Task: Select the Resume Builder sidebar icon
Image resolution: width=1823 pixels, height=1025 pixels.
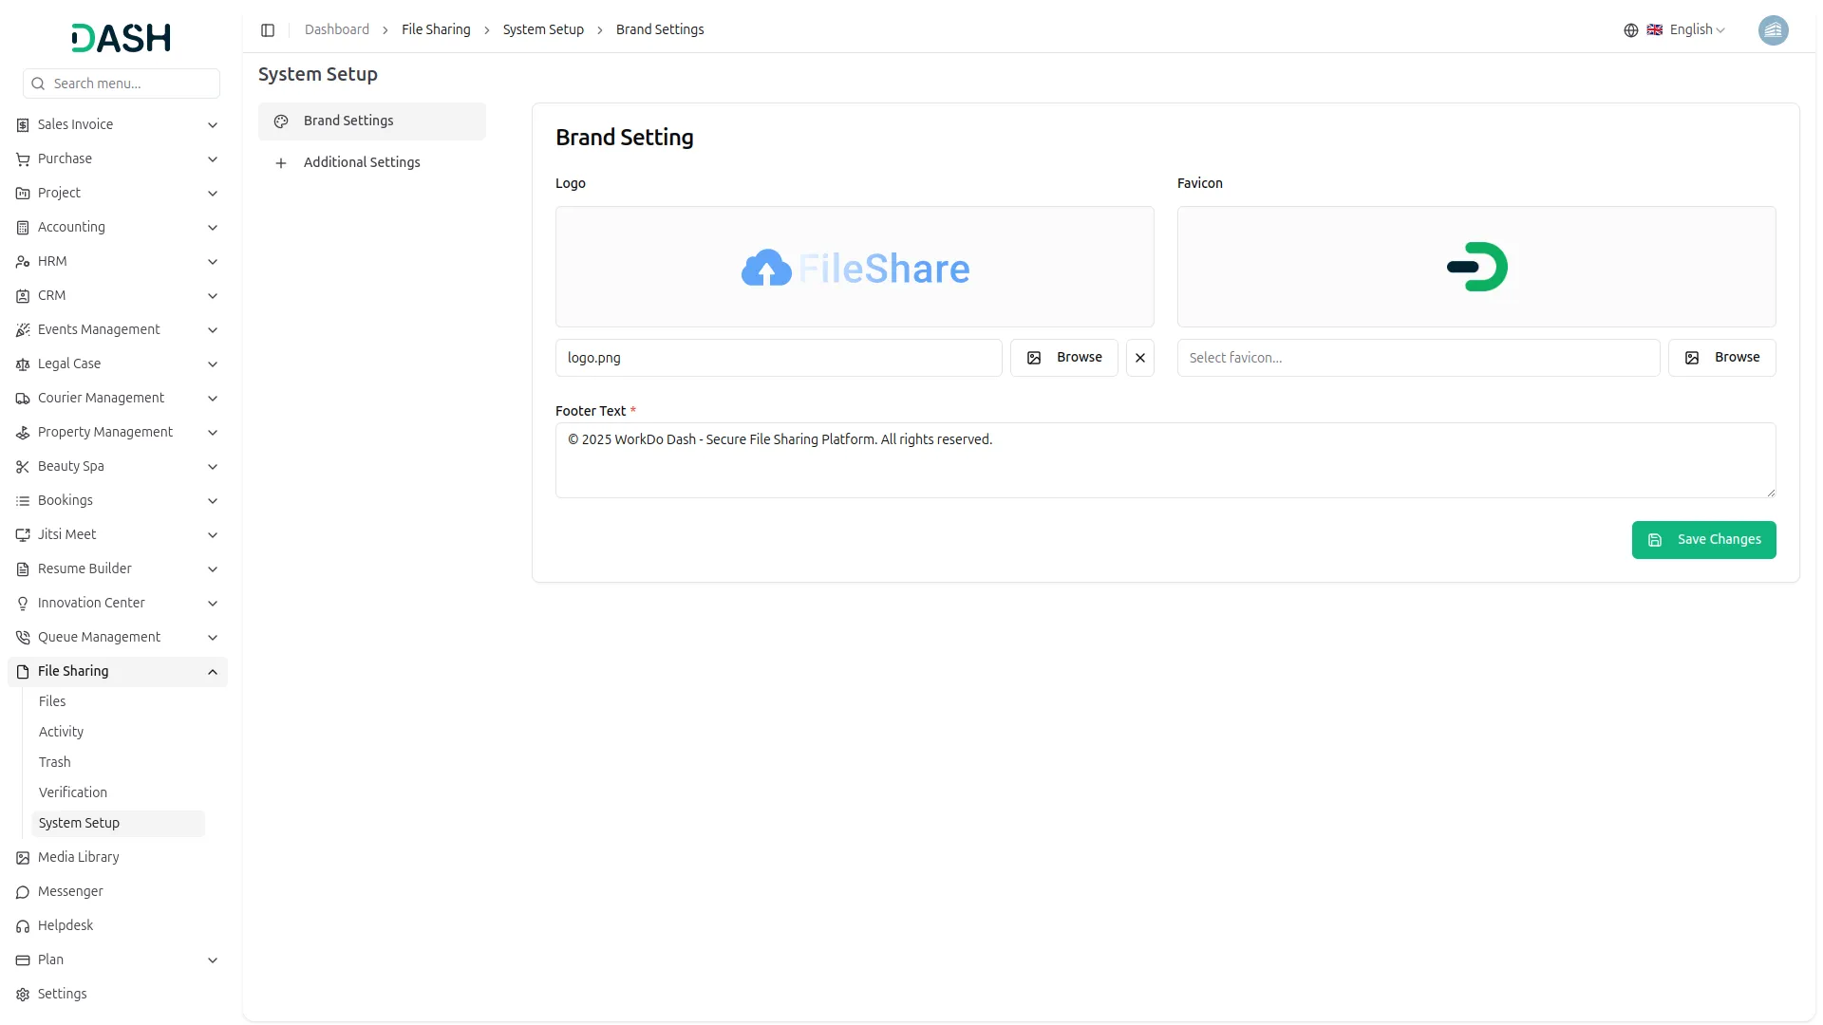Action: click(22, 568)
